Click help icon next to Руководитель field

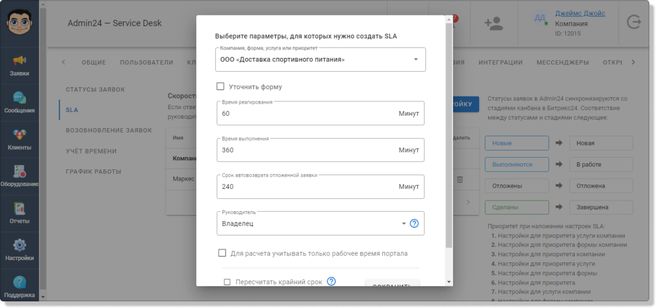point(414,223)
